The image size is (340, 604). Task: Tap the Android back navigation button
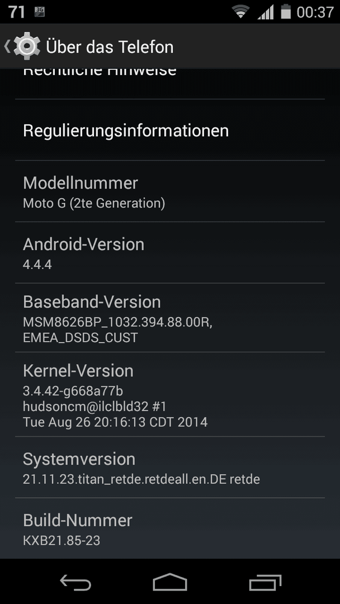pos(75,582)
